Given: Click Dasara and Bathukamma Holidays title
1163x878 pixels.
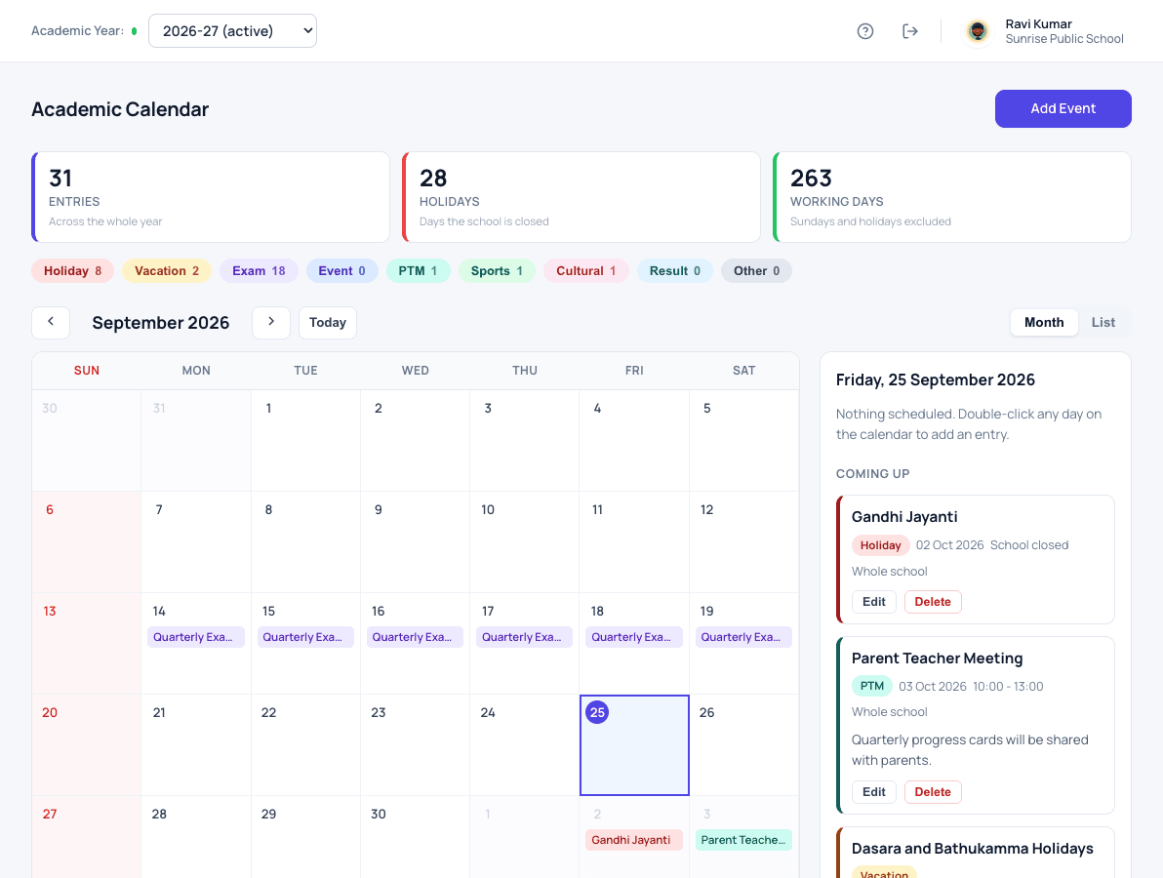Looking at the screenshot, I should 973,849.
